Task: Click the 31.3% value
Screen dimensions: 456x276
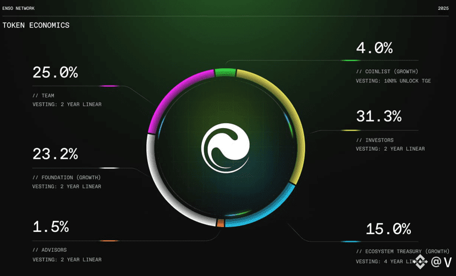Action: (x=379, y=116)
